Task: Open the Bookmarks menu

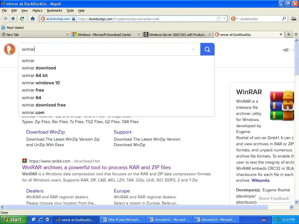Action: 54,10
